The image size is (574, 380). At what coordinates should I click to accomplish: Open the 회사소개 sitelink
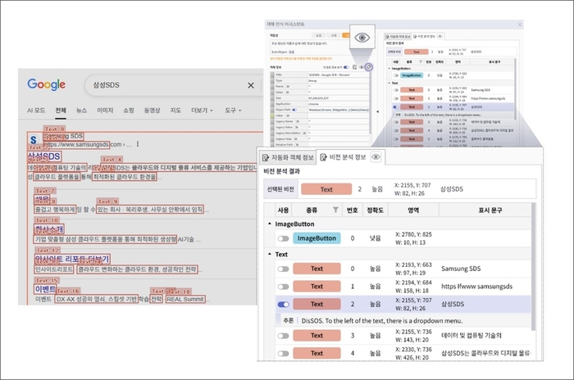(x=49, y=229)
